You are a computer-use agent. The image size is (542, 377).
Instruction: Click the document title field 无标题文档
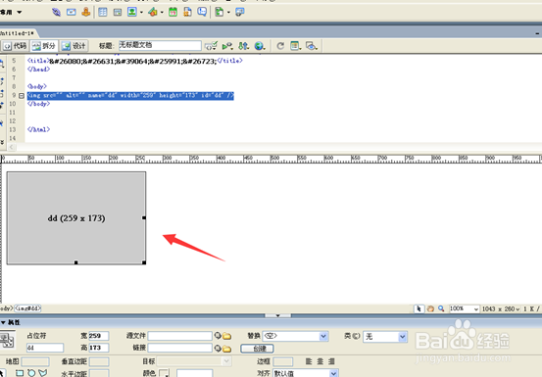tap(160, 45)
